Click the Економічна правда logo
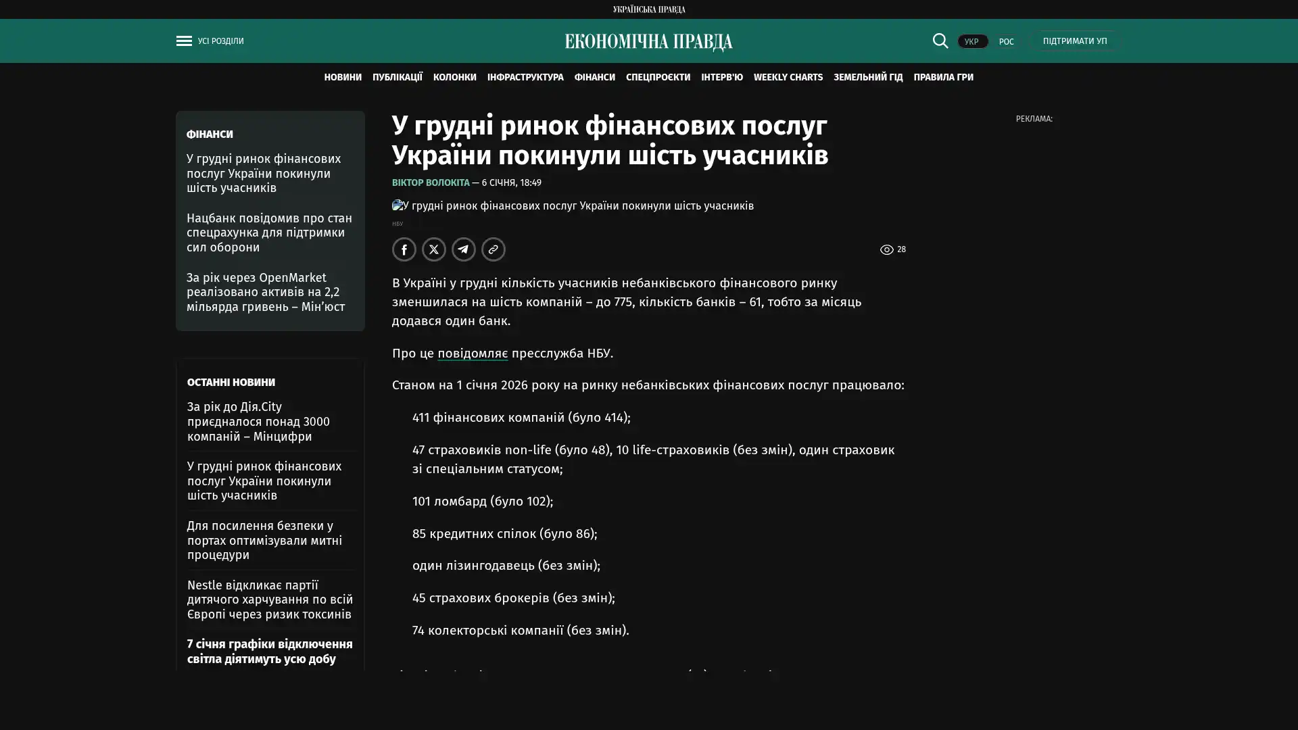Screen dimensions: 1298x730 648,42
